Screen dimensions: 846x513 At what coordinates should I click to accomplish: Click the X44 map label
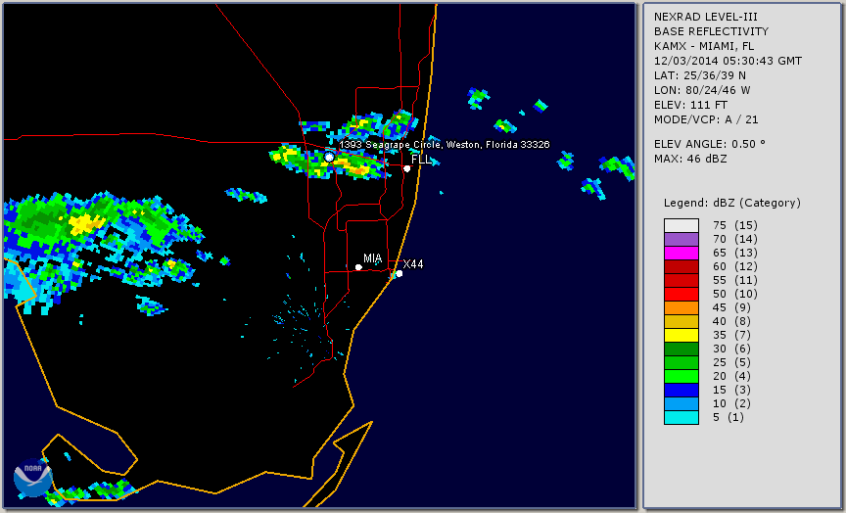tap(413, 263)
